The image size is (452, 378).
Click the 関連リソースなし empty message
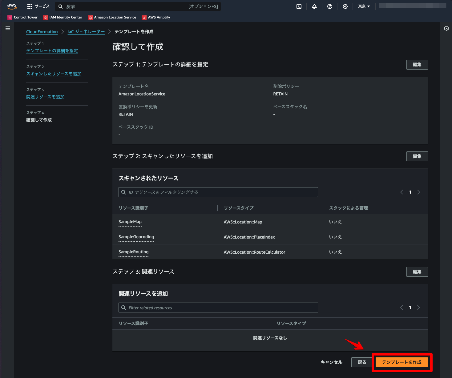click(x=270, y=338)
